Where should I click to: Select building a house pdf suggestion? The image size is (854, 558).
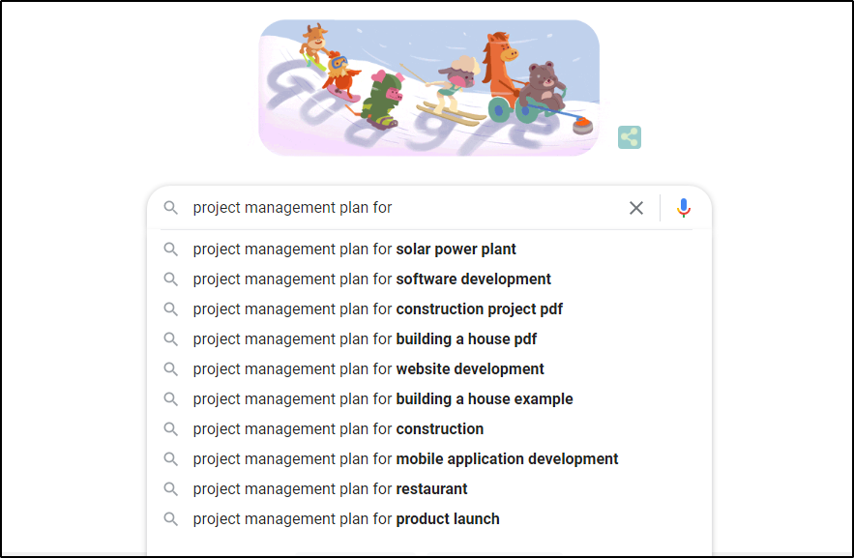[365, 339]
